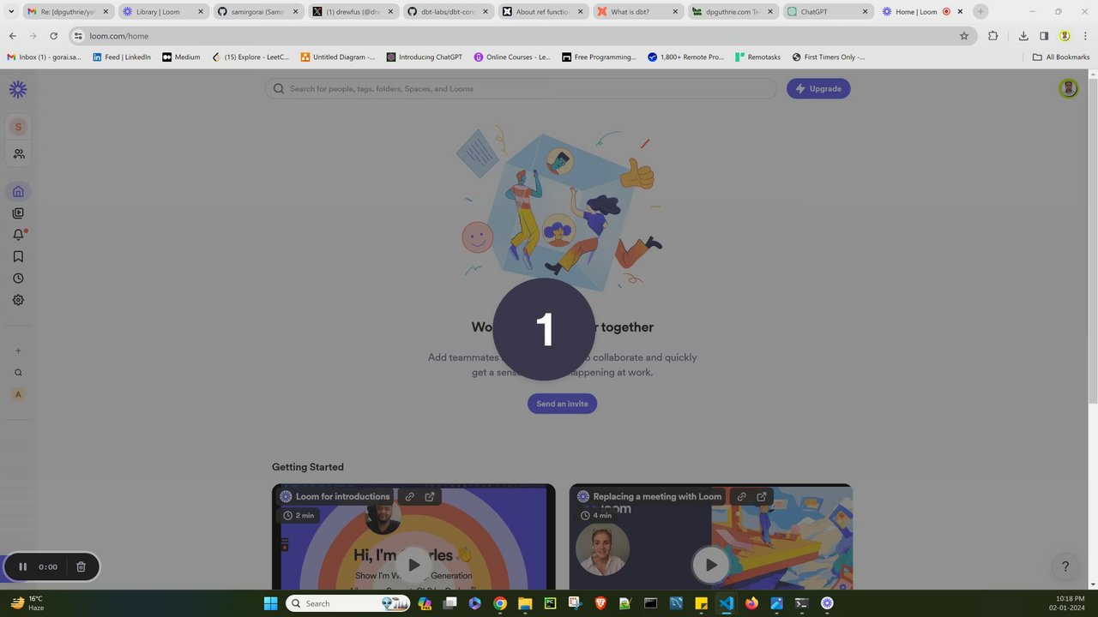Open the video Library icon in the sidebar
This screenshot has width=1098, height=617.
18,213
